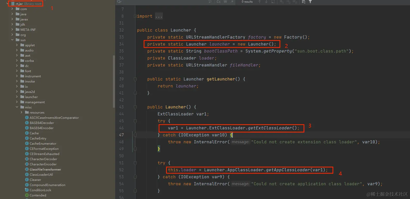Select the corba package
Screen dimensions: 410x199
pyautogui.click(x=29, y=61)
